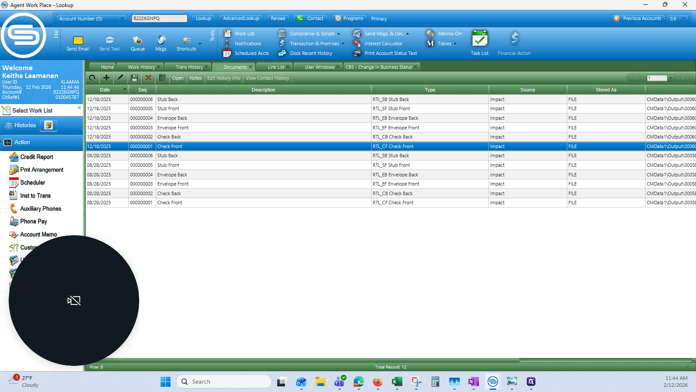The height and width of the screenshot is (392, 696).
Task: Open the Link List tab
Action: [x=276, y=67]
